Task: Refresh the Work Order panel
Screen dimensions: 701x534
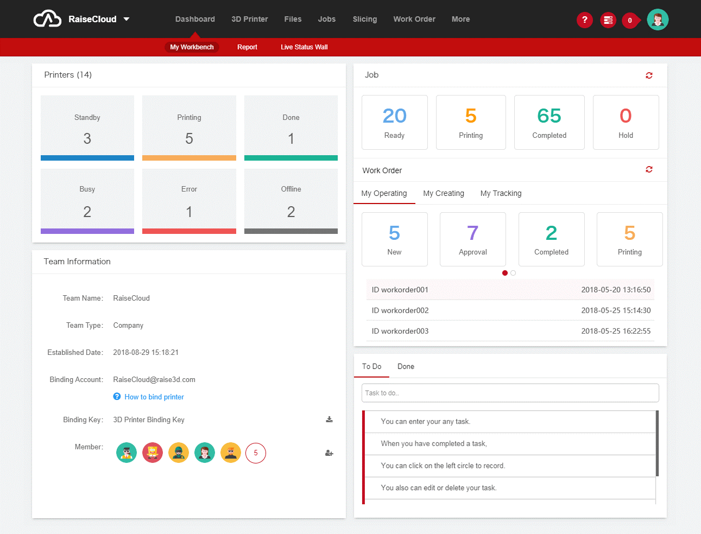Action: pos(649,169)
